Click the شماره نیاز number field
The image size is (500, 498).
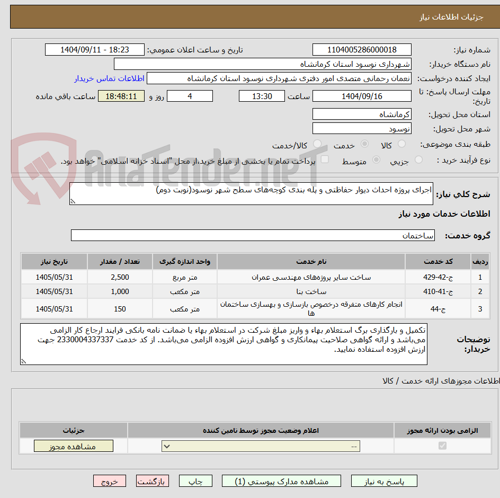(362, 49)
